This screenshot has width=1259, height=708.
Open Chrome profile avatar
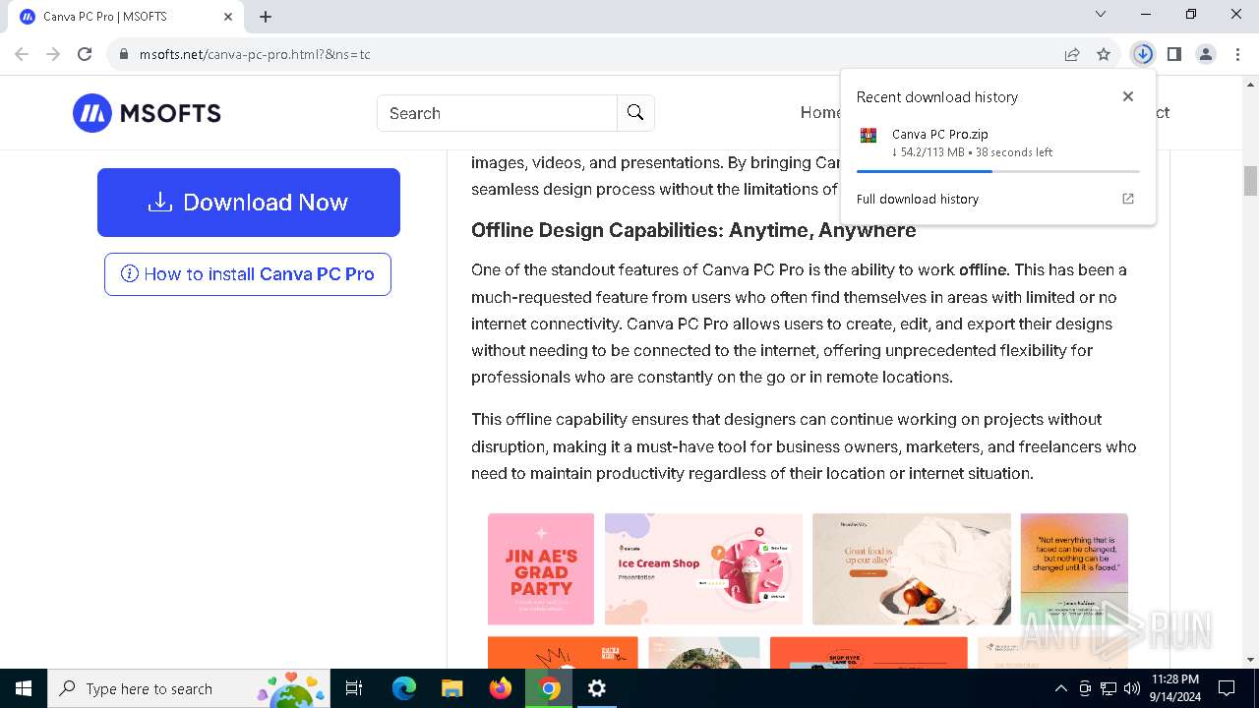(x=1206, y=54)
